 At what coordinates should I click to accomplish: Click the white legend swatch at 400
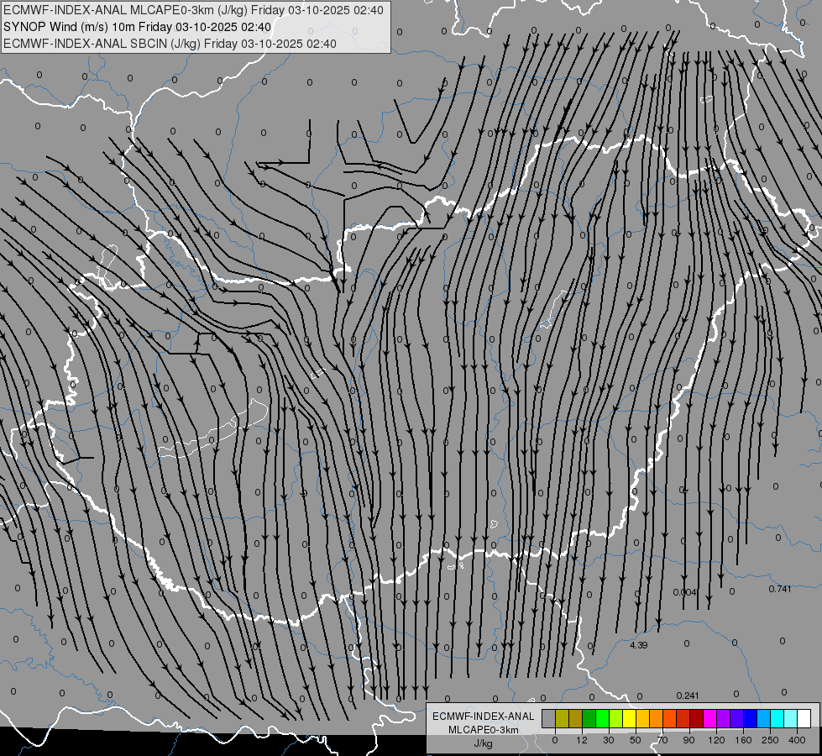[x=804, y=718]
